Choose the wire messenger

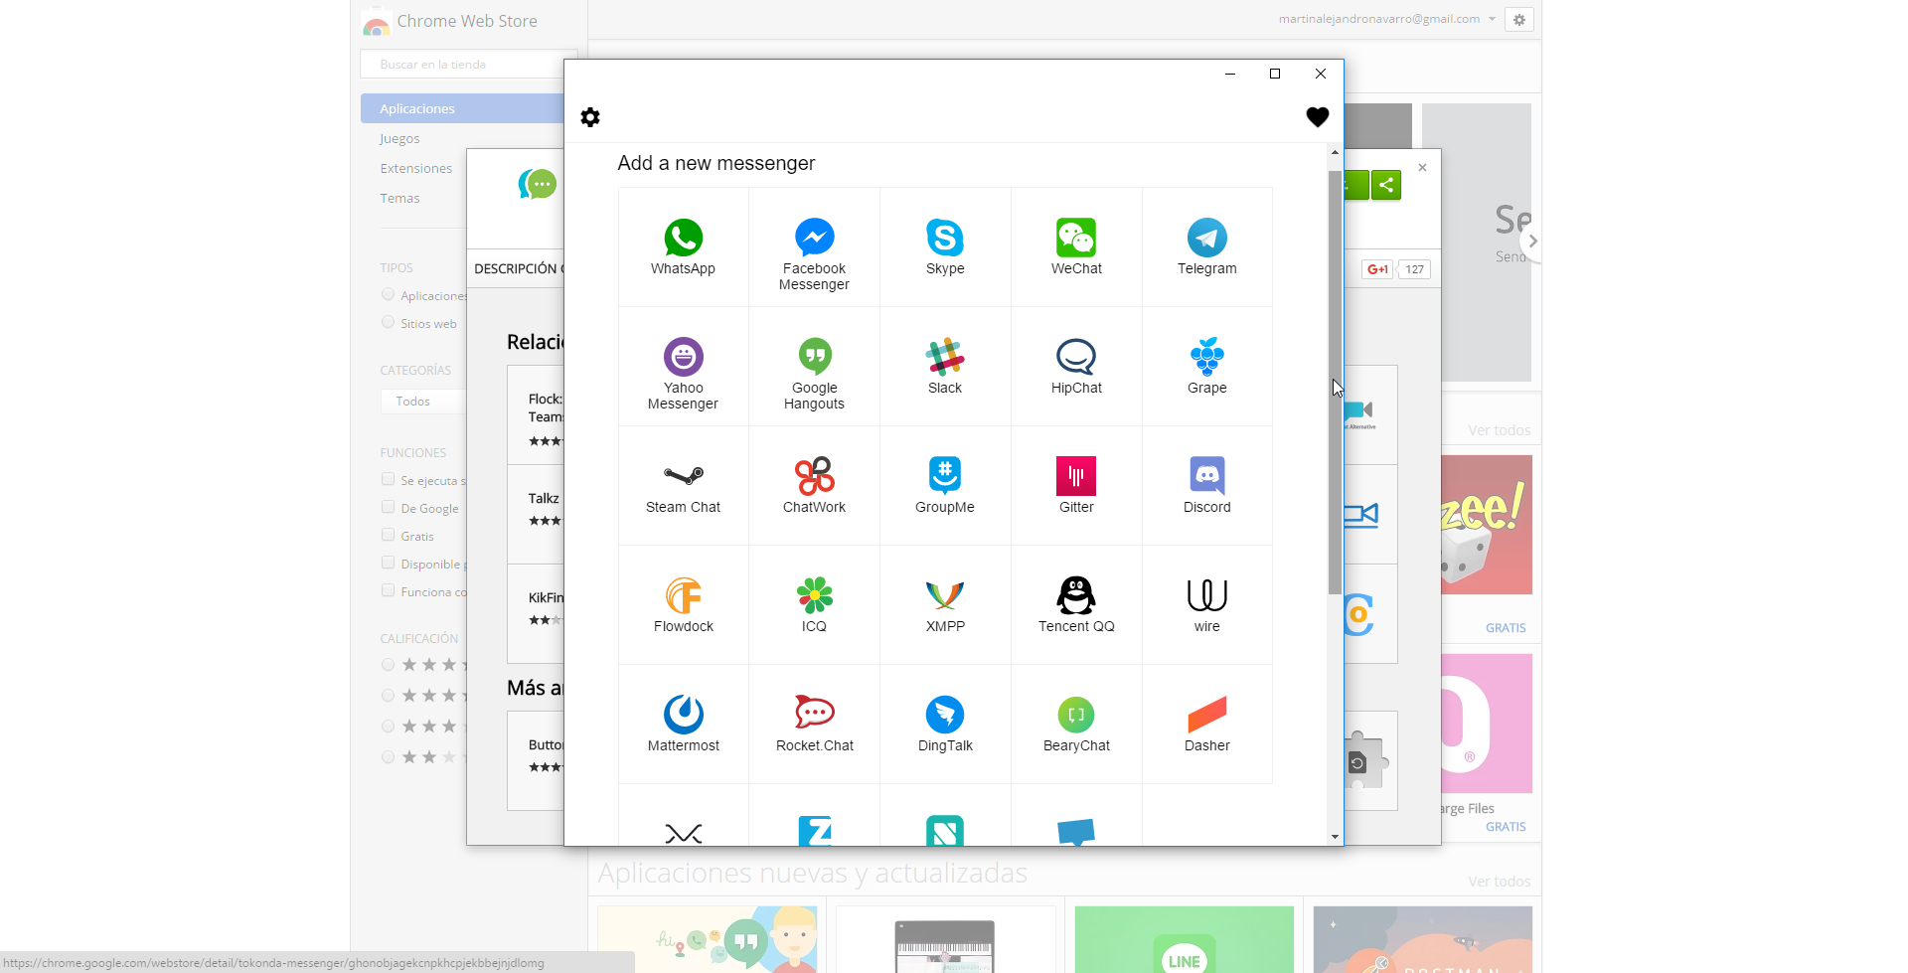click(1207, 605)
